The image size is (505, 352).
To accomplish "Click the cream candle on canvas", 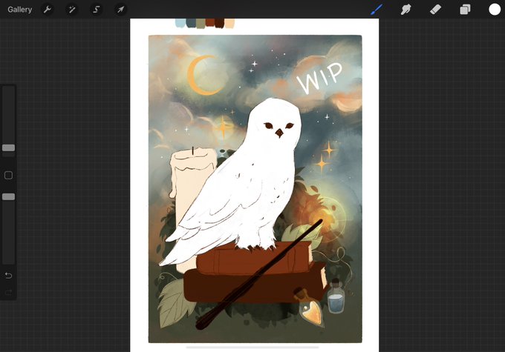I will click(191, 193).
